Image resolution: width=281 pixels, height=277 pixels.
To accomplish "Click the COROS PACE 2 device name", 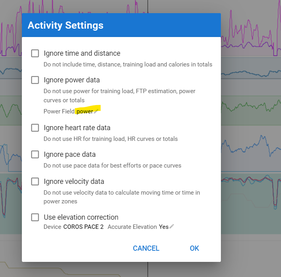I will pyautogui.click(x=83, y=227).
